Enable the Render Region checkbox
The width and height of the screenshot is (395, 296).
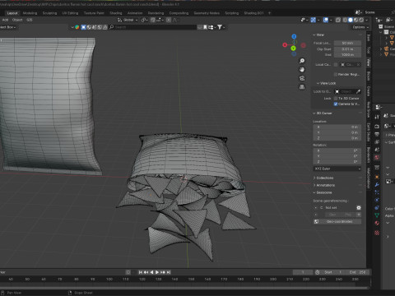point(336,74)
